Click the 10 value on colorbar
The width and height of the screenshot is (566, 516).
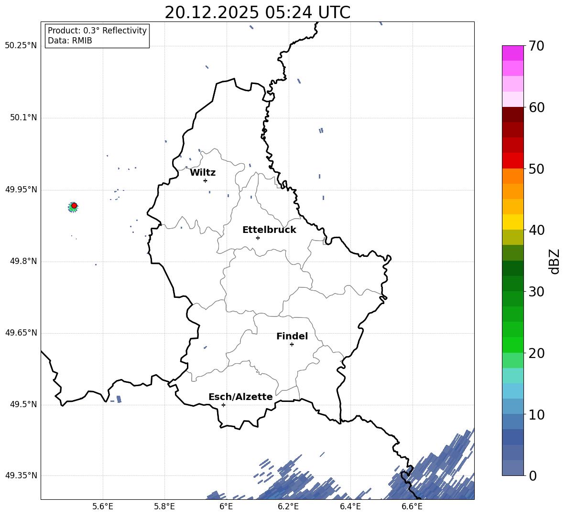pos(536,414)
